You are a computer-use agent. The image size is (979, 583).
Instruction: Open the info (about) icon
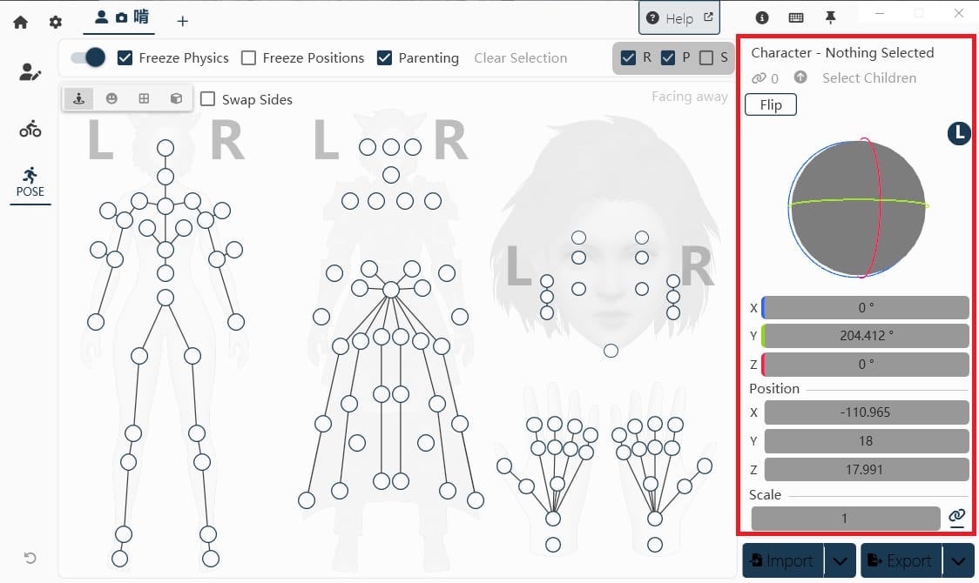tap(762, 17)
